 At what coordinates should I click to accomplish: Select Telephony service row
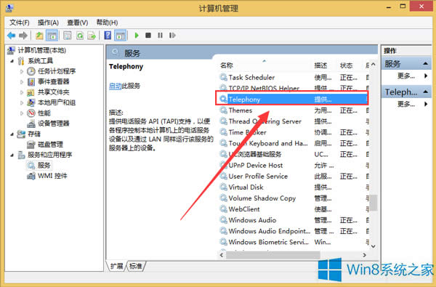pyautogui.click(x=294, y=100)
